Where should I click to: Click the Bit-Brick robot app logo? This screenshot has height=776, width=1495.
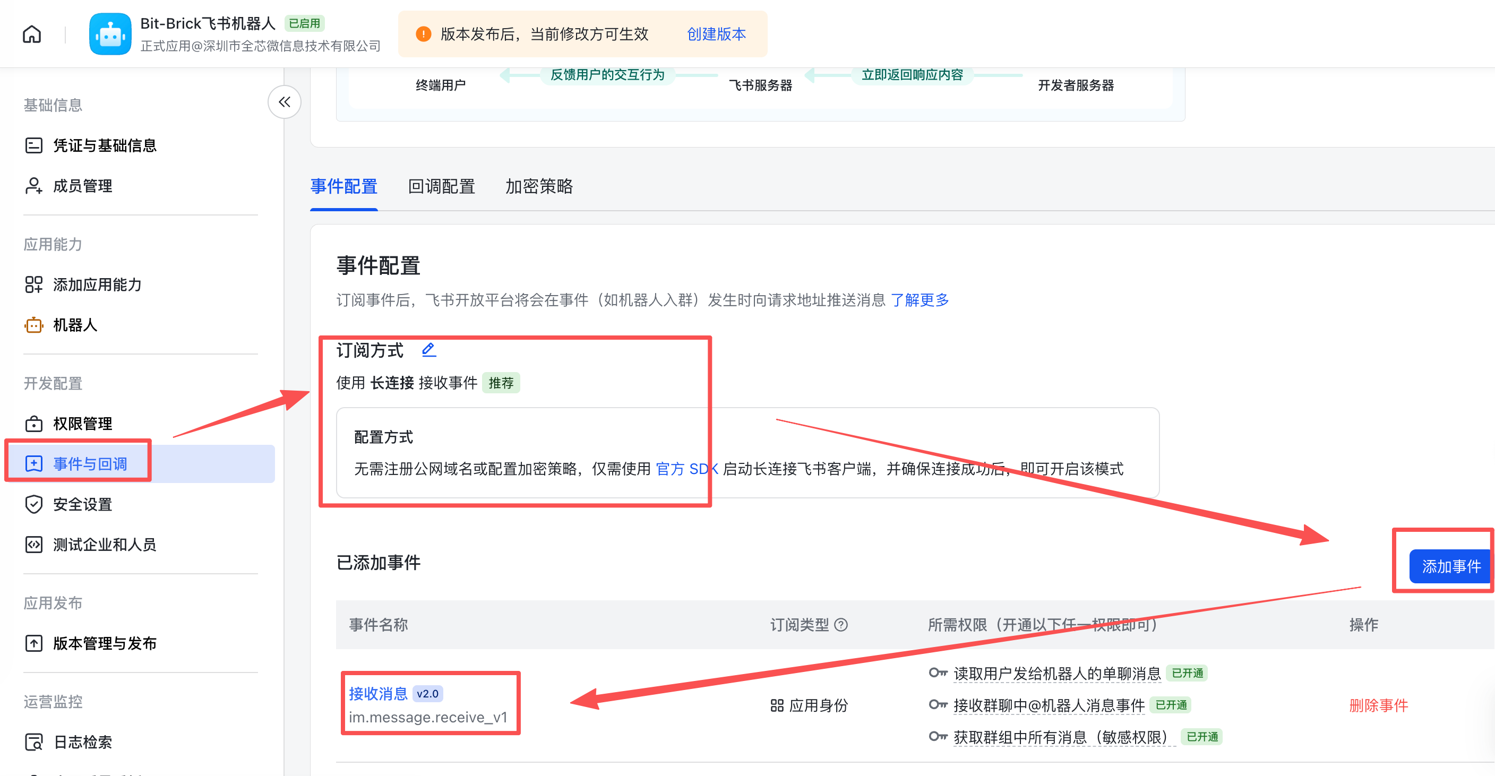click(x=110, y=35)
